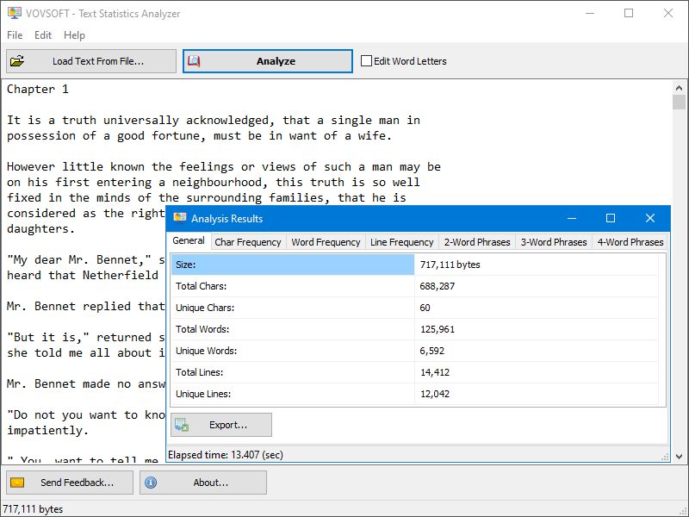Open the File menu

tap(14, 35)
